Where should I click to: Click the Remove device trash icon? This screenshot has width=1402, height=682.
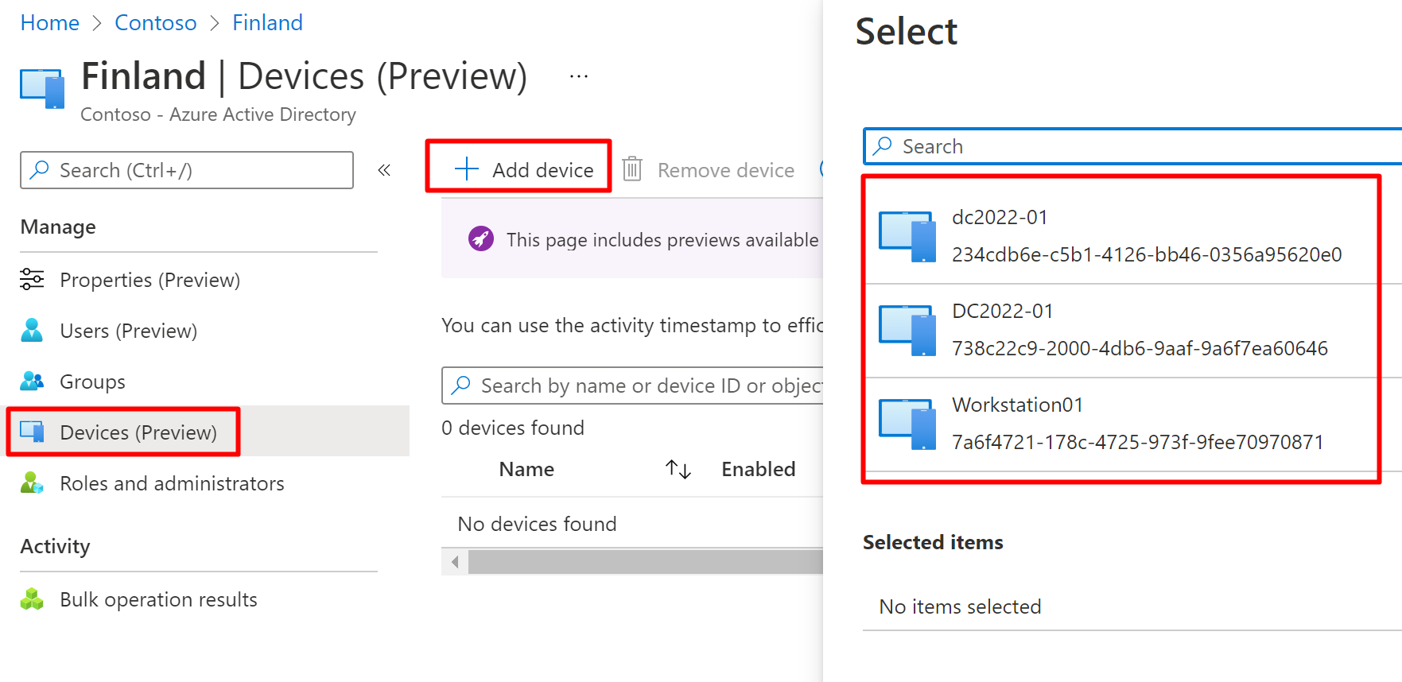click(x=632, y=169)
